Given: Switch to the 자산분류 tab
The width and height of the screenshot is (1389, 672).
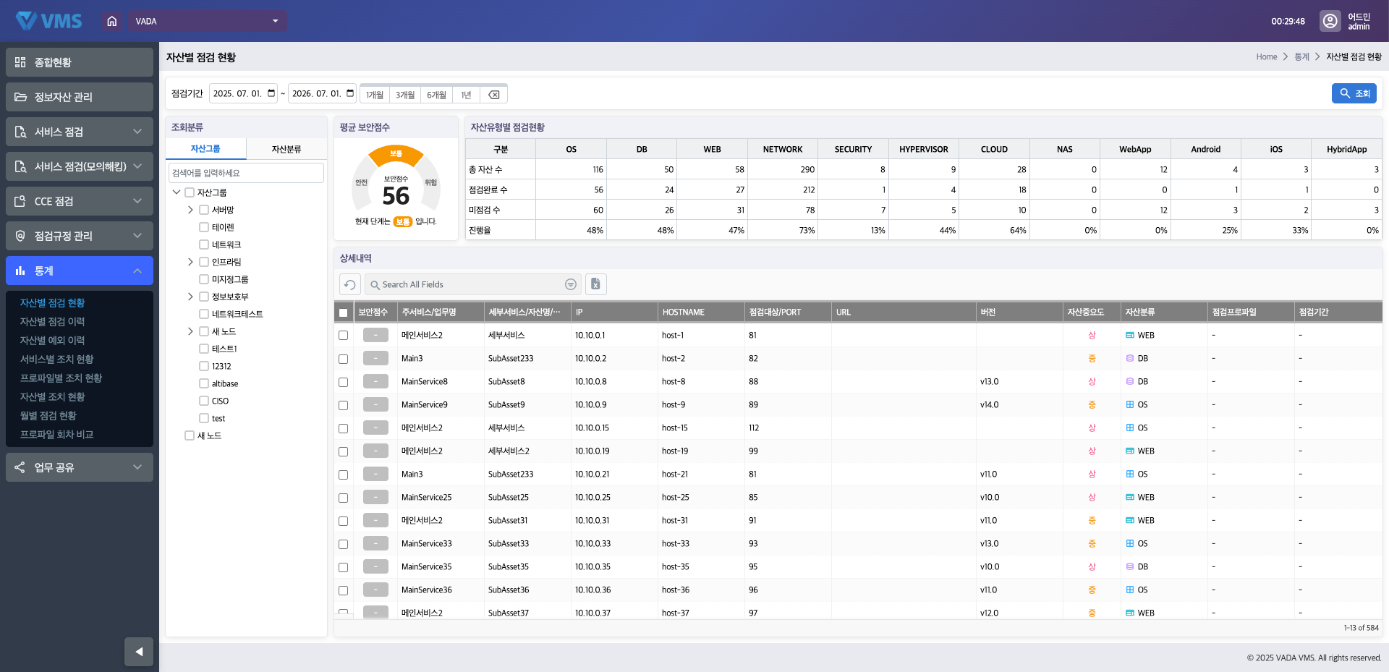Looking at the screenshot, I should point(286,149).
